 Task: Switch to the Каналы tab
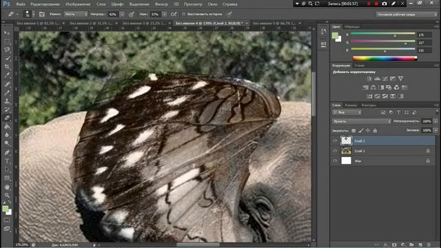pos(351,105)
